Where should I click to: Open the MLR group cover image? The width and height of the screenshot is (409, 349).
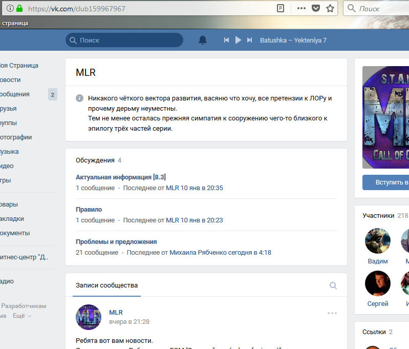386,117
